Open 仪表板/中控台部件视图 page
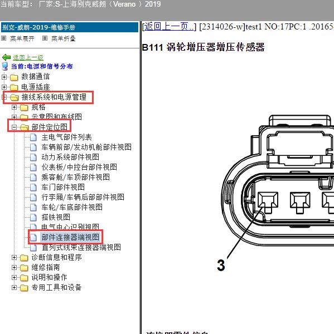This screenshot has width=334, height=334. coord(79,168)
